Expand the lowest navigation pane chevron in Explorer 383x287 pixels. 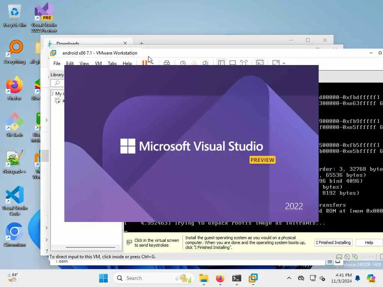[x=46, y=240]
